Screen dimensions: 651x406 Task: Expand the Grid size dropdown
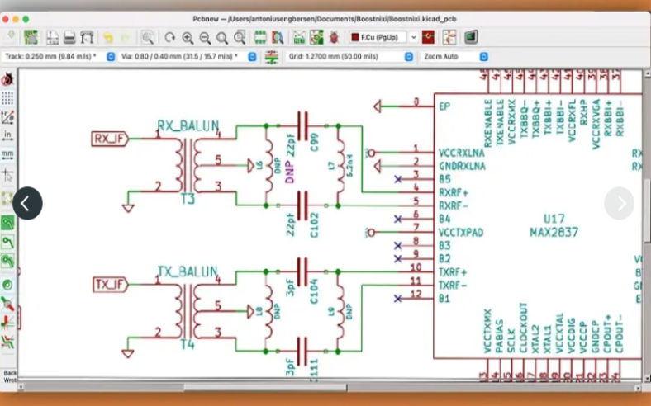(x=408, y=57)
